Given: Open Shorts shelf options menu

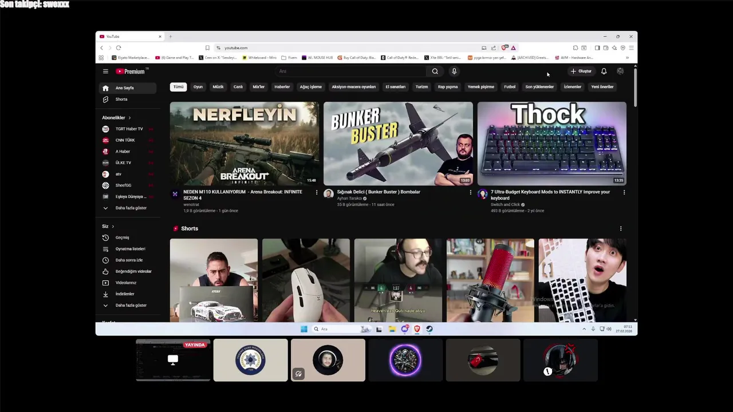Looking at the screenshot, I should point(621,229).
